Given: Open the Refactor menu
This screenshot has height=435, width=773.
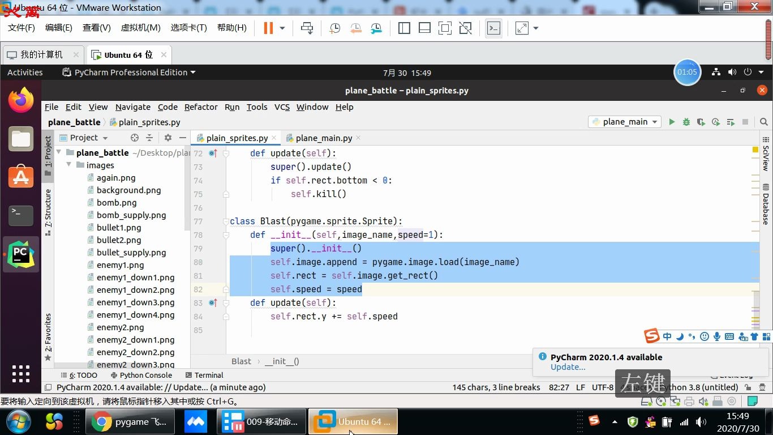Looking at the screenshot, I should [x=200, y=107].
